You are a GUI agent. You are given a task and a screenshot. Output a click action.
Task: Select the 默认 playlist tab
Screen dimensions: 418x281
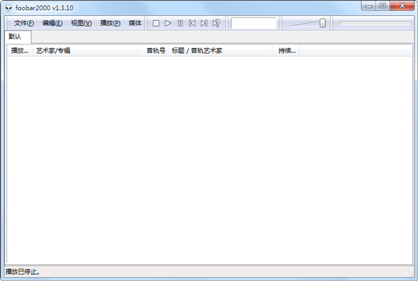click(x=18, y=37)
